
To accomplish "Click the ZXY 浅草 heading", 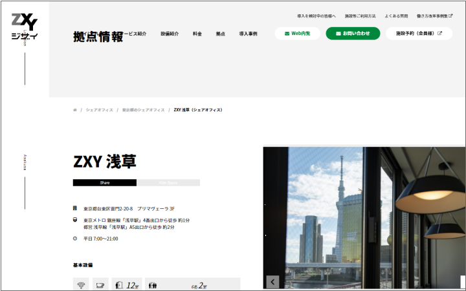I will pos(105,162).
